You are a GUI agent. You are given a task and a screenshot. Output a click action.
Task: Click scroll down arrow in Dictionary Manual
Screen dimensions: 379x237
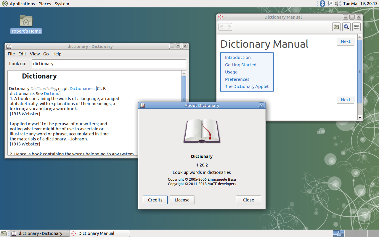coord(360,118)
